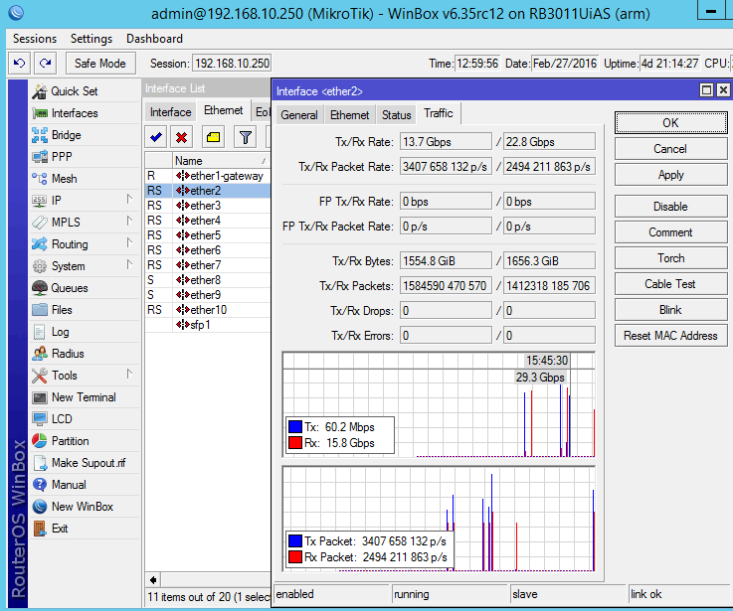Viewport: 733px width, 611px height.
Task: Sort by the Name column header
Action: (221, 160)
